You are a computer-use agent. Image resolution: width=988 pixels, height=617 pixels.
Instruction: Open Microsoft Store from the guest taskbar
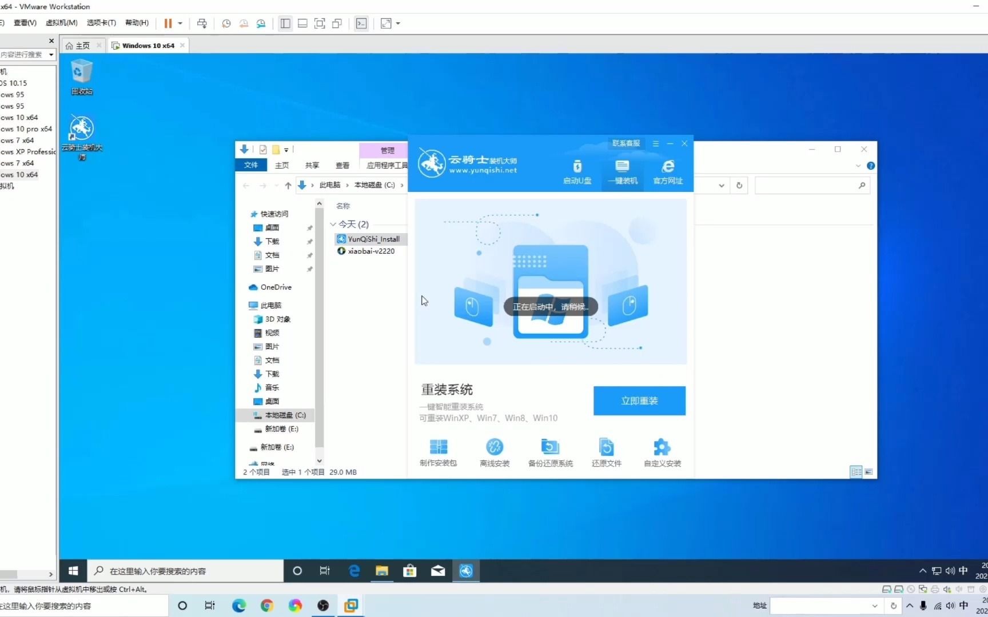[410, 571]
